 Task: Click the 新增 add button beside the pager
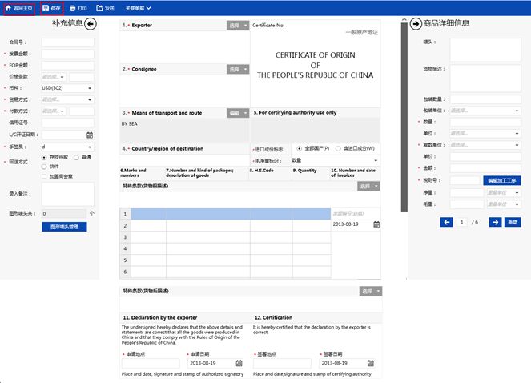coord(513,222)
